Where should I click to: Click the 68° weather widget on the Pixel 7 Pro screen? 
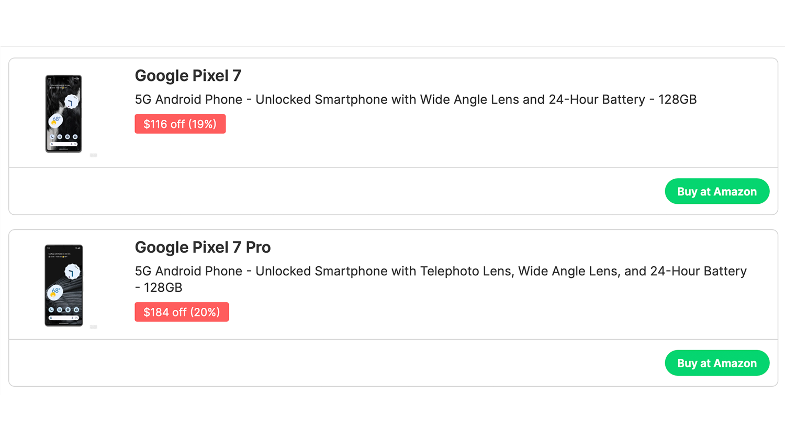(55, 292)
